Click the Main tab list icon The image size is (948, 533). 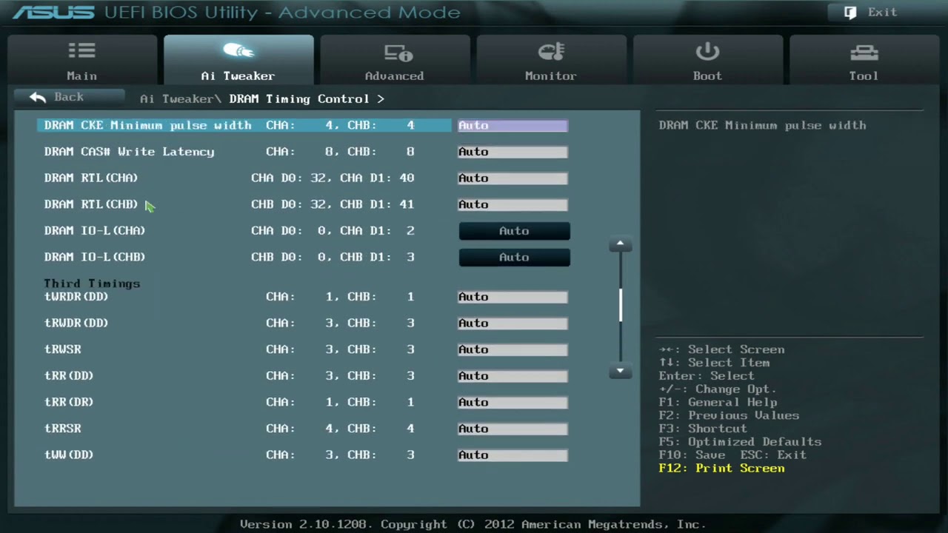[81, 51]
